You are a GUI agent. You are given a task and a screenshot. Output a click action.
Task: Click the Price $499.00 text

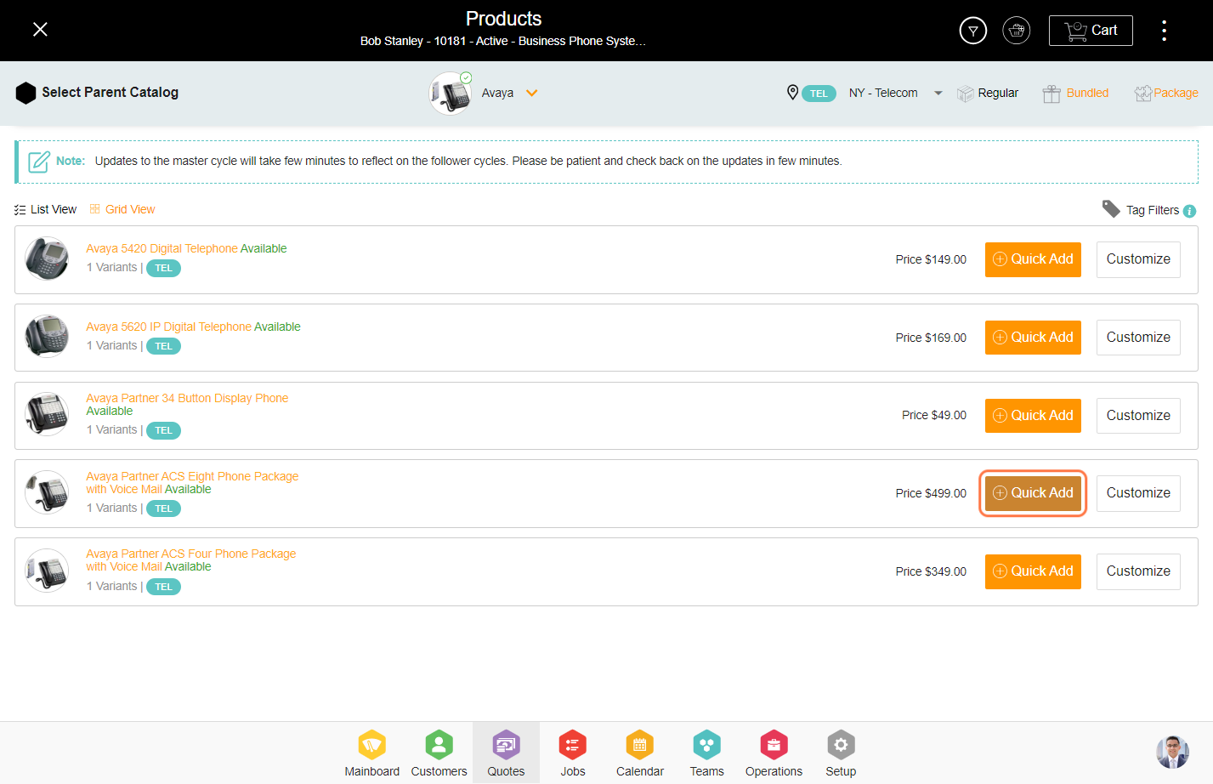[x=931, y=493]
